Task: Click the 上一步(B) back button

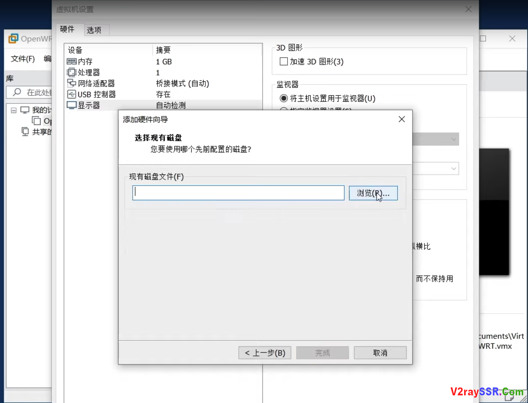Action: (x=265, y=352)
